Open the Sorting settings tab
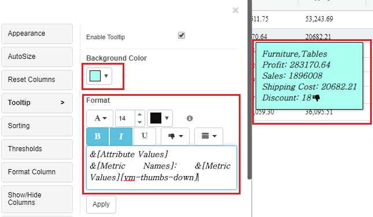Image resolution: width=373 pixels, height=217 pixels. tap(37, 126)
